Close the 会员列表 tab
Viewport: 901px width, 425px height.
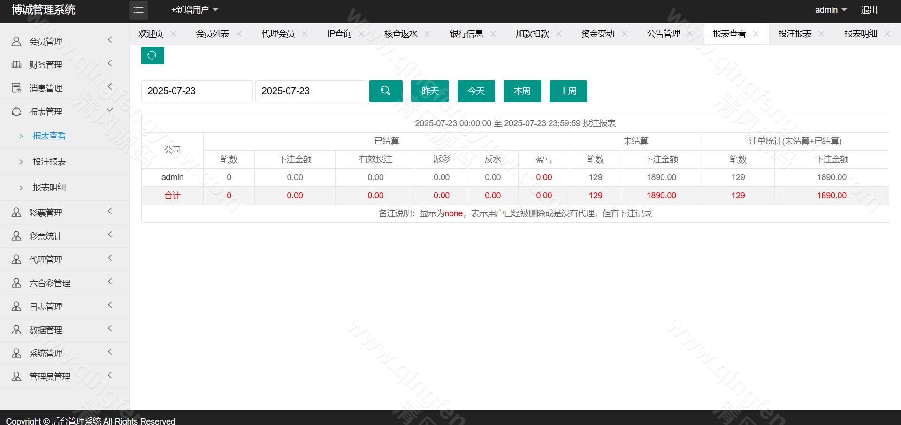coord(239,34)
